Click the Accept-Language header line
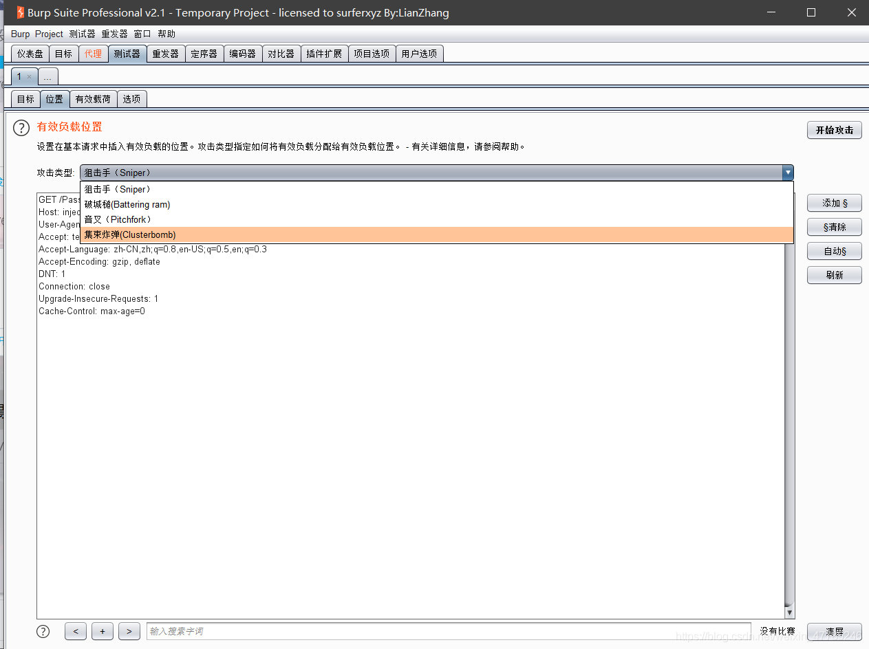The image size is (869, 649). pos(153,250)
